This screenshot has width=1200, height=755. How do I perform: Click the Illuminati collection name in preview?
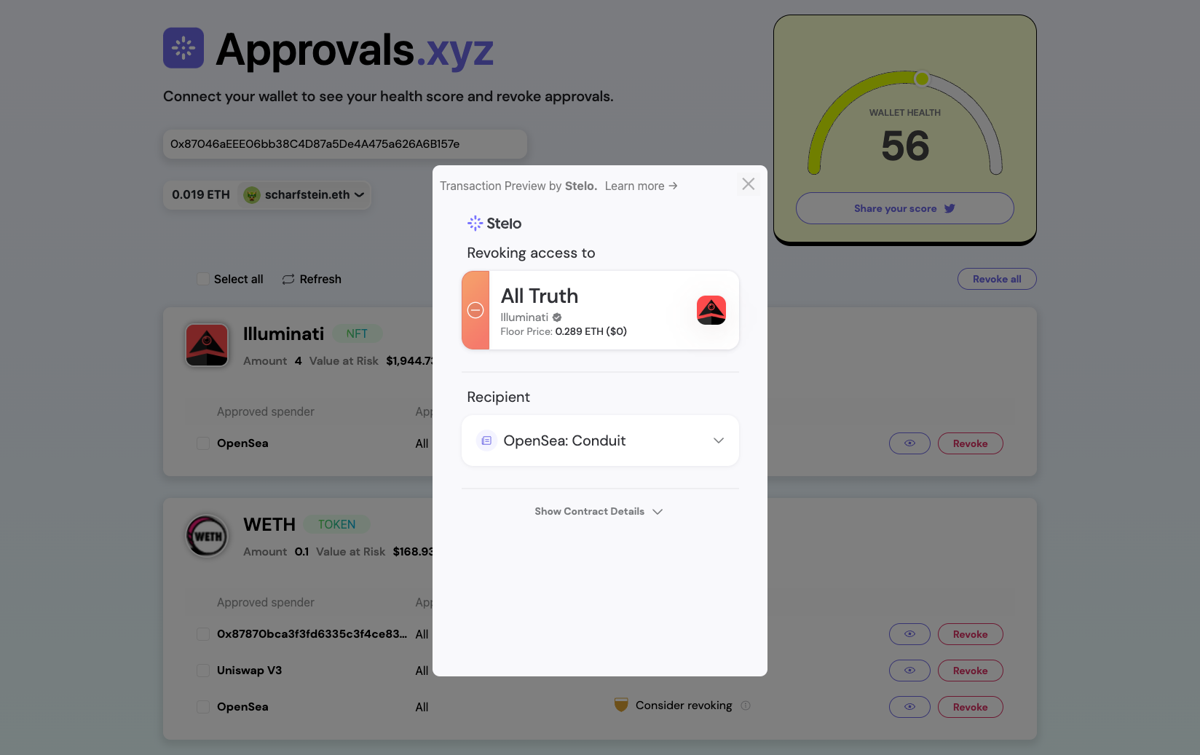coord(524,317)
